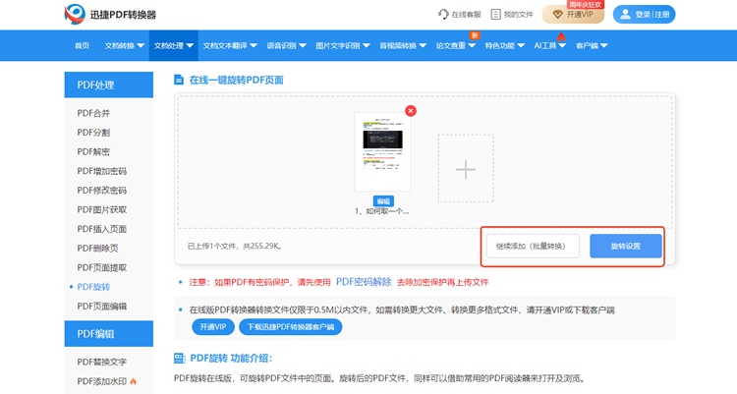This screenshot has width=737, height=394.
Task: Click the 旋转设置 button
Action: pos(626,246)
